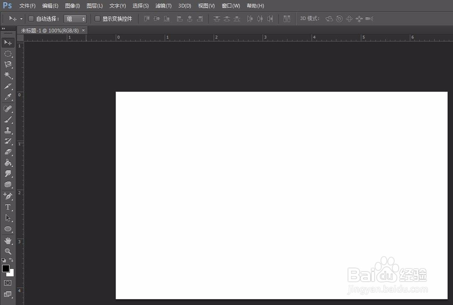Click Align top edges button

147,19
